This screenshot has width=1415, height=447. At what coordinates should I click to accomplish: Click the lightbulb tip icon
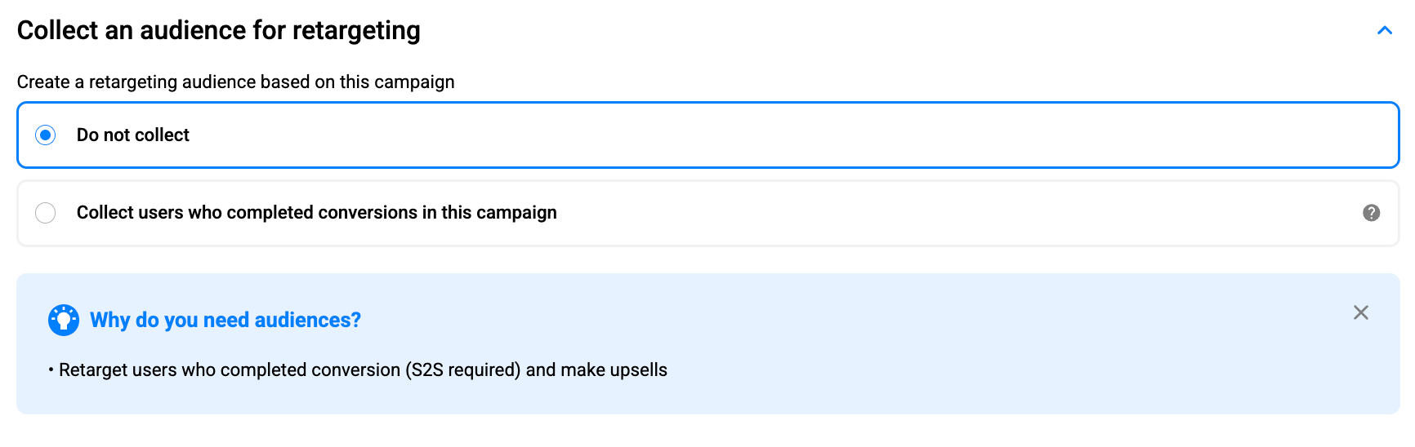coord(64,320)
